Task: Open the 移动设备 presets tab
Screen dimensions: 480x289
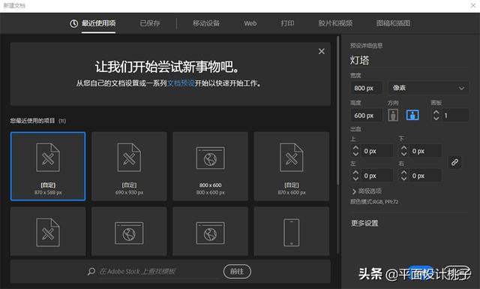Action: [x=206, y=23]
